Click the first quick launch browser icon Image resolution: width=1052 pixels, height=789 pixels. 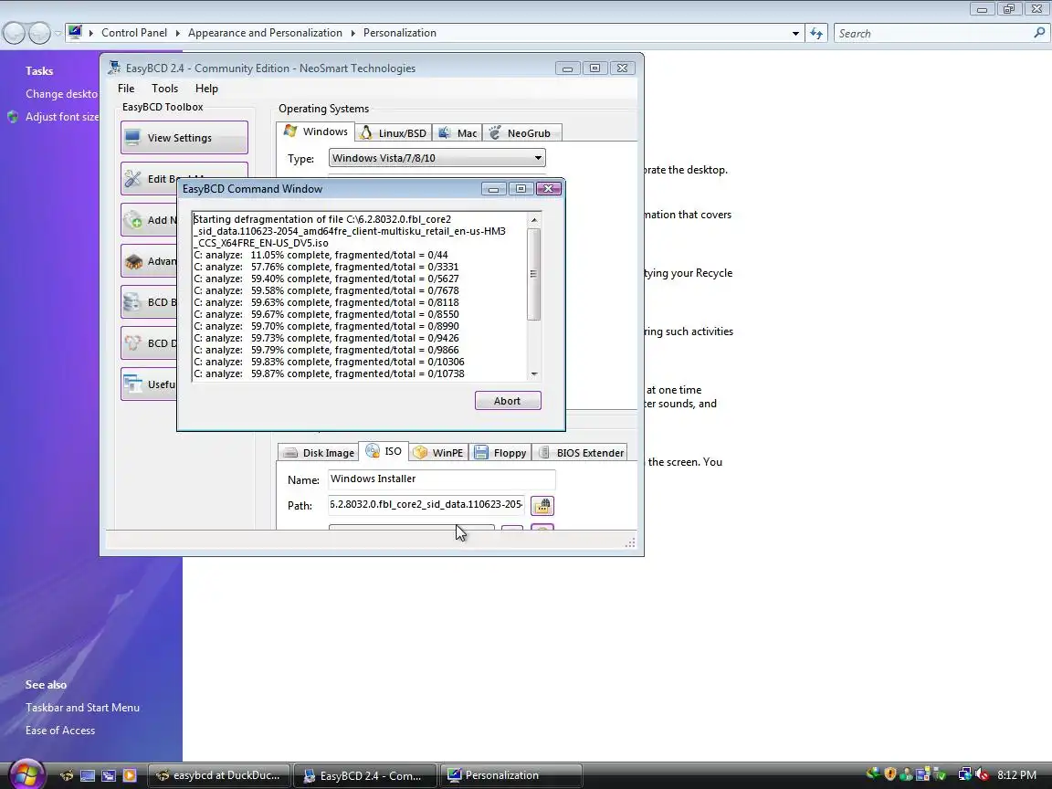click(67, 775)
